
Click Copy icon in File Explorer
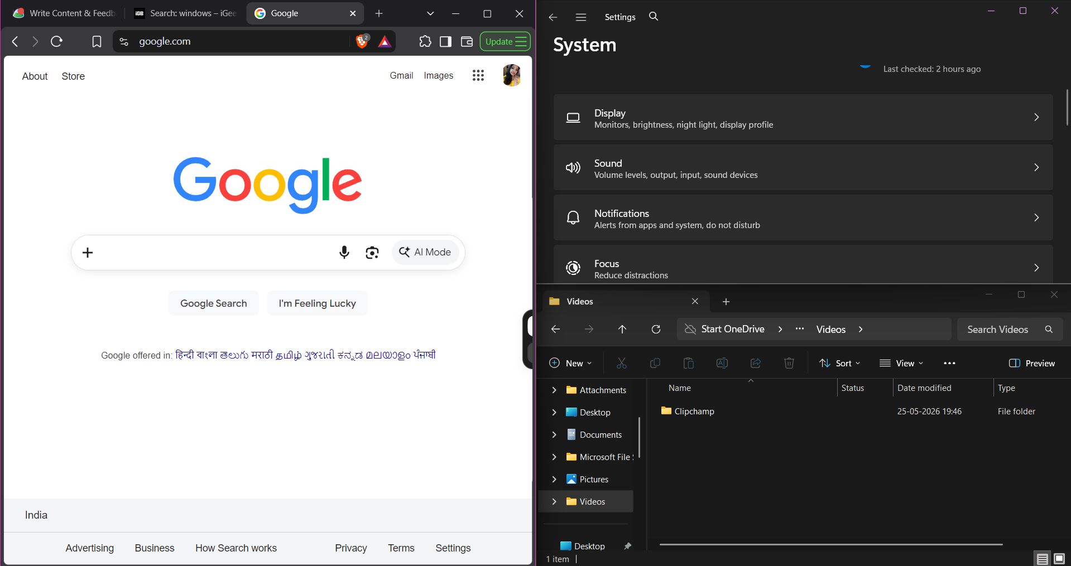(x=655, y=363)
